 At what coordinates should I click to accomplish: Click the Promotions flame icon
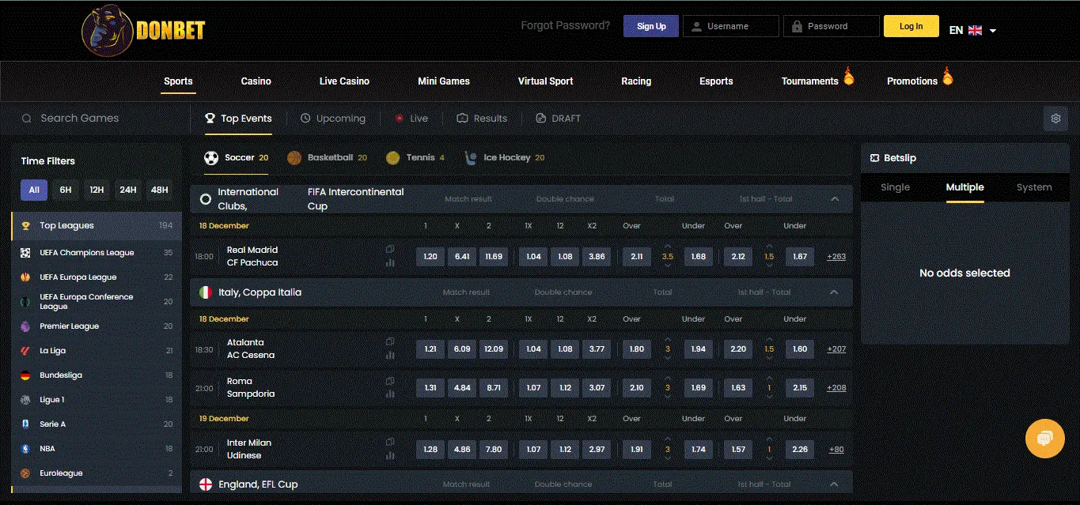coord(947,77)
